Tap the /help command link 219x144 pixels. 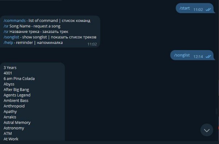coord(8,42)
